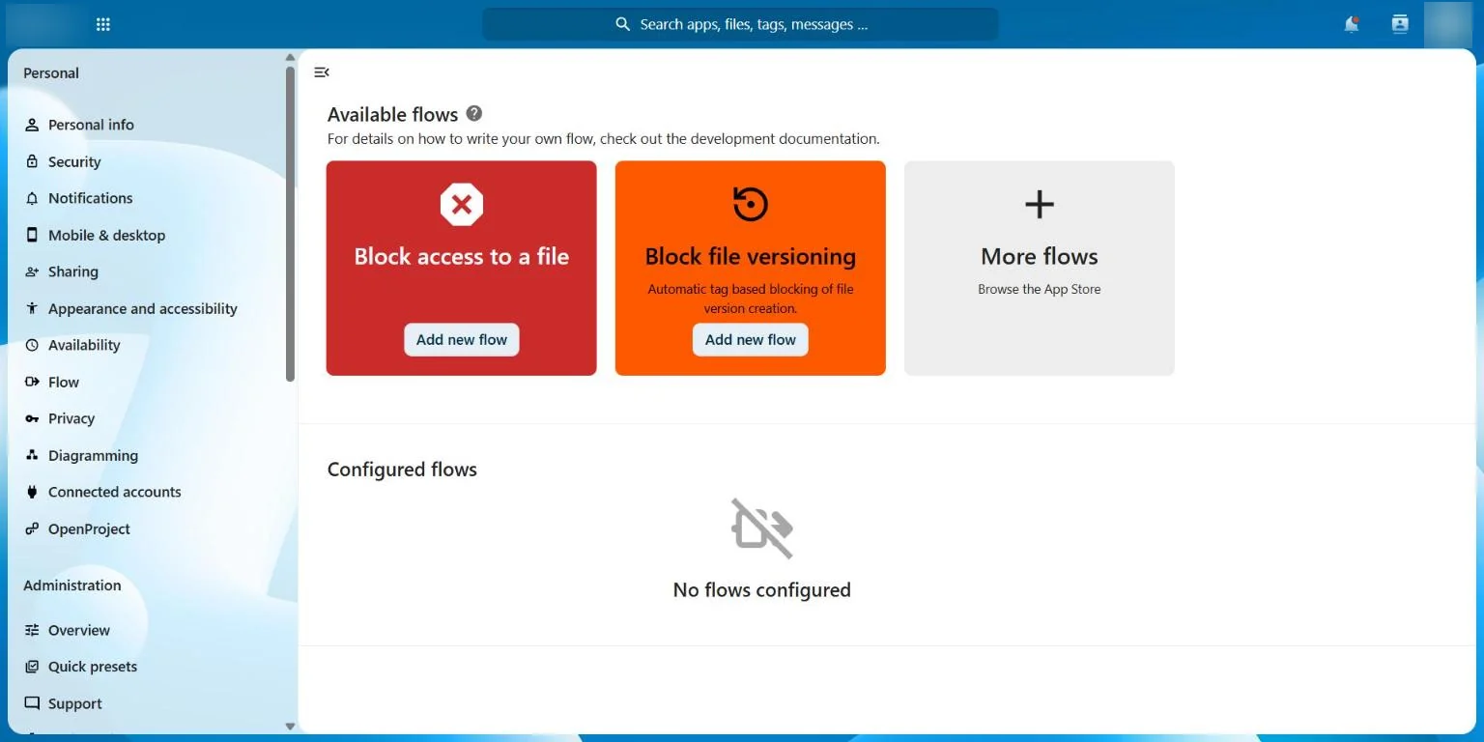1484x742 pixels.
Task: Click the unified search field
Action: coord(740,24)
